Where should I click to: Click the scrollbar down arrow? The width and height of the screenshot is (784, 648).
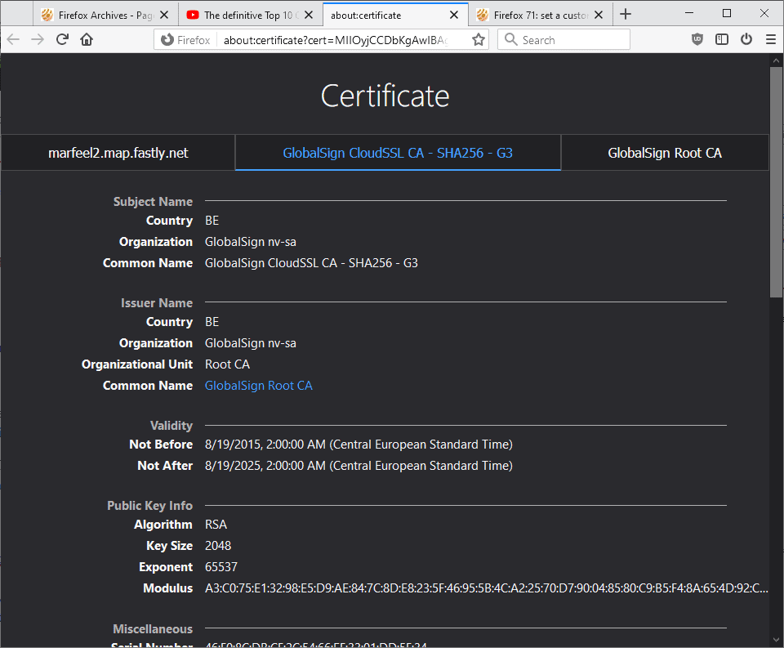(x=776, y=640)
